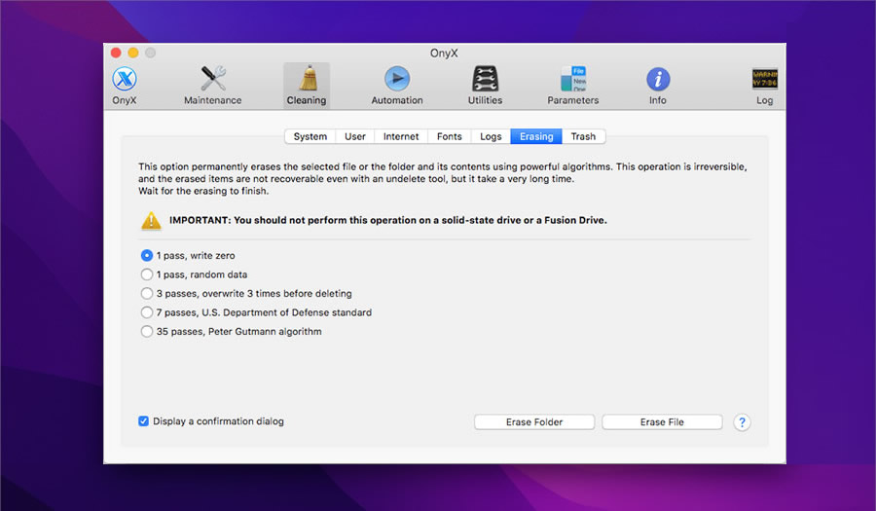Image resolution: width=876 pixels, height=511 pixels.
Task: Switch to the Logs tab
Action: click(x=491, y=136)
